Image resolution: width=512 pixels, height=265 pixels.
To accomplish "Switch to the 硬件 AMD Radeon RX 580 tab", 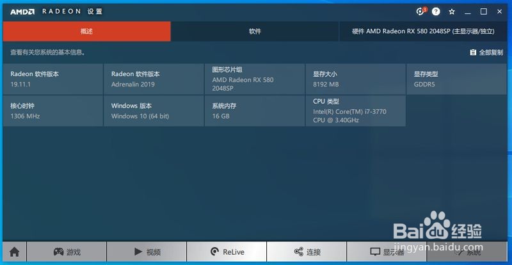I will tap(423, 31).
